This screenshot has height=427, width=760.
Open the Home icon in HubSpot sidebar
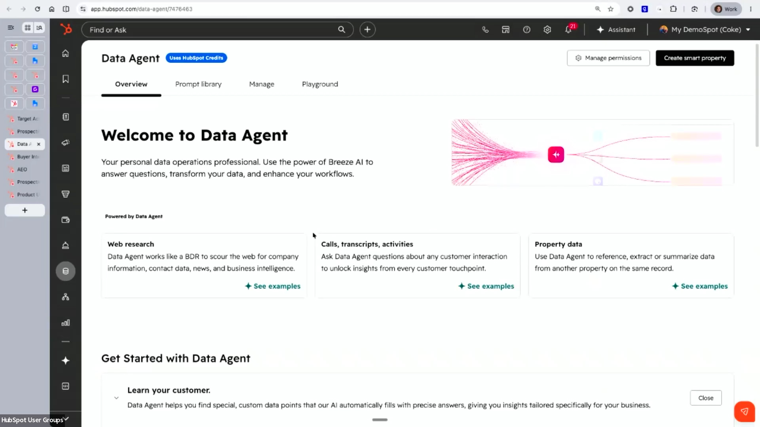coord(66,53)
